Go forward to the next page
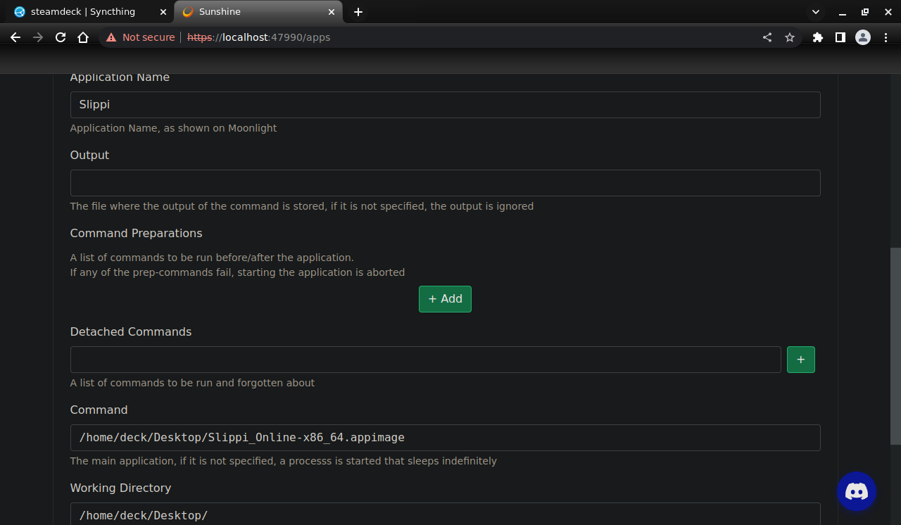The width and height of the screenshot is (901, 525). pyautogui.click(x=38, y=37)
